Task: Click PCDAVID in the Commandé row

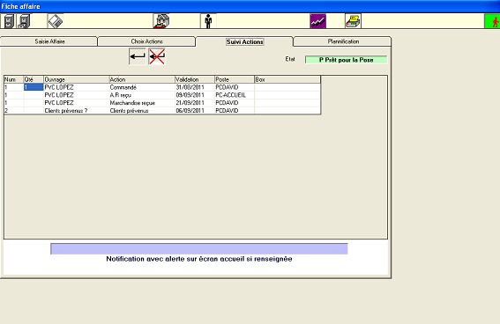Action: point(235,87)
